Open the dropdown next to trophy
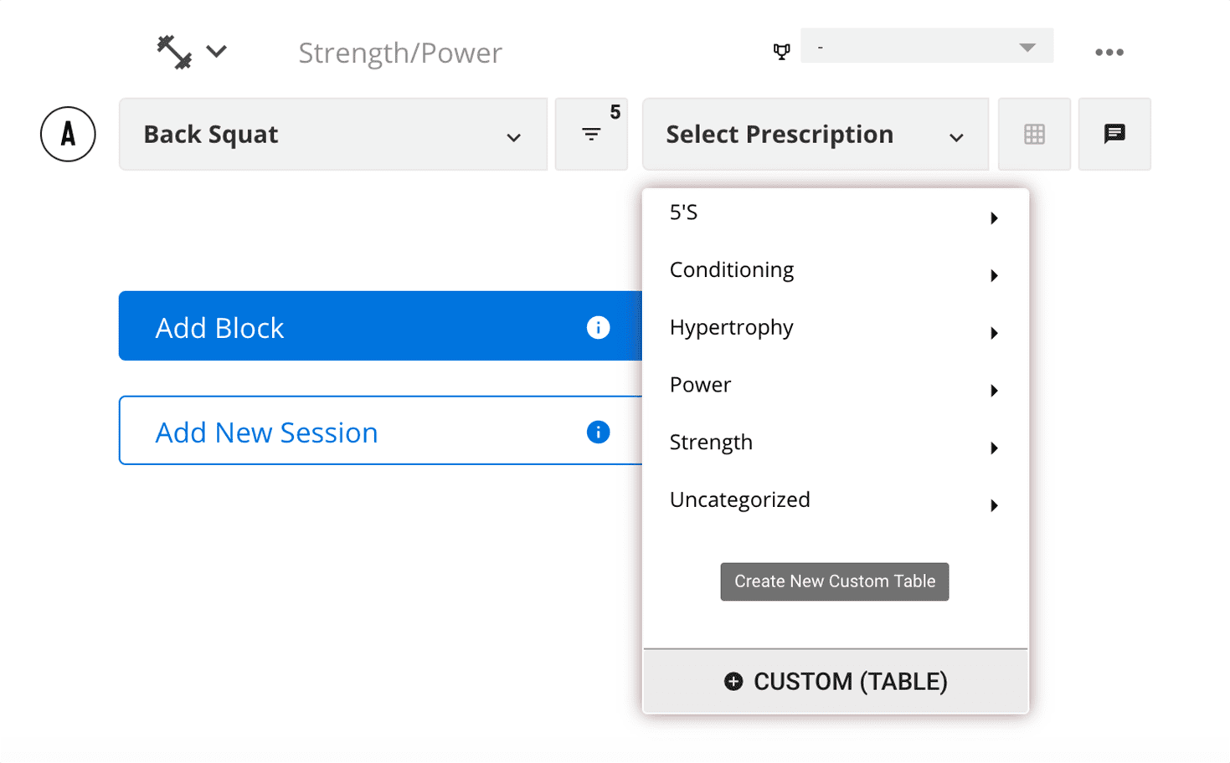Screen dimensions: 1230x763 (927, 47)
